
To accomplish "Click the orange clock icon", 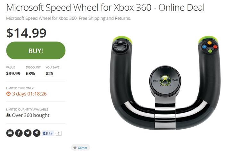I will point(8,94).
